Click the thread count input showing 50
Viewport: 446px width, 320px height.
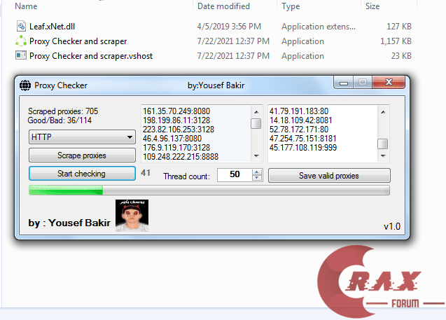pyautogui.click(x=235, y=174)
